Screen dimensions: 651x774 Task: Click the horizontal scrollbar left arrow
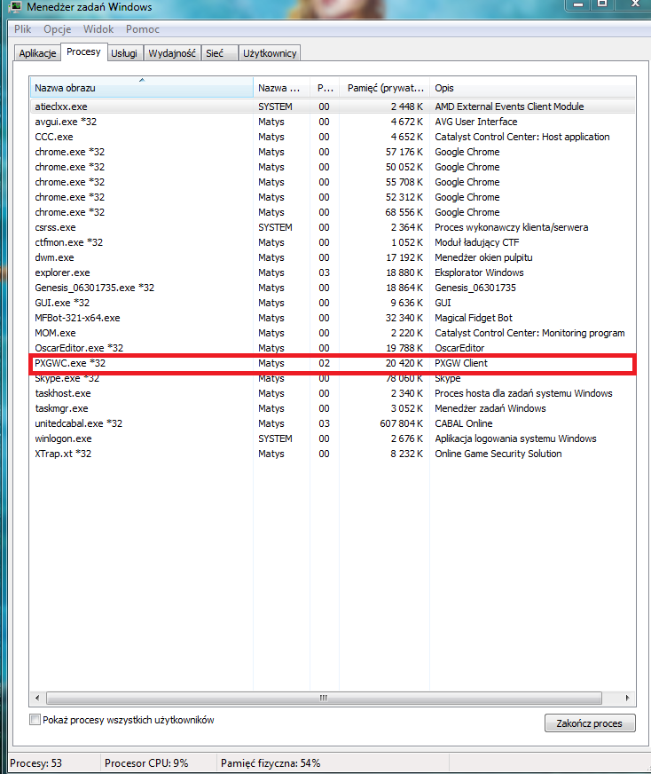(x=37, y=698)
